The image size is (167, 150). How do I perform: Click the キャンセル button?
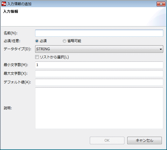(x=145, y=140)
